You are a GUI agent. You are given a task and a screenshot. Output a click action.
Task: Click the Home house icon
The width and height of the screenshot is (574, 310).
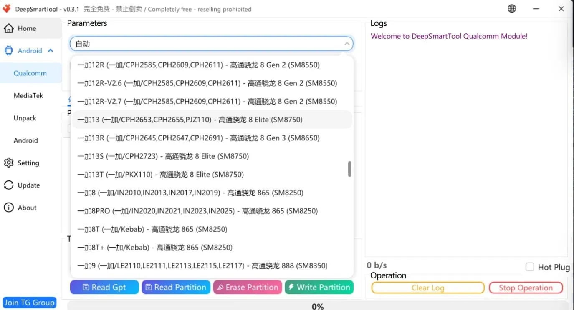coord(9,28)
